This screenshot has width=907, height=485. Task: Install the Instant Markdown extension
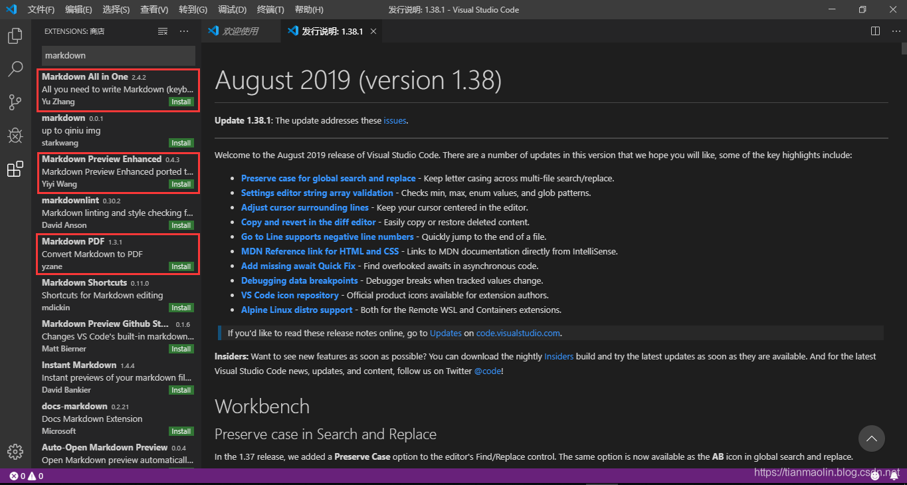pyautogui.click(x=181, y=390)
